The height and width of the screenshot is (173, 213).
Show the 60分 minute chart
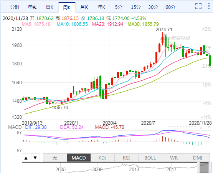pos(170,7)
